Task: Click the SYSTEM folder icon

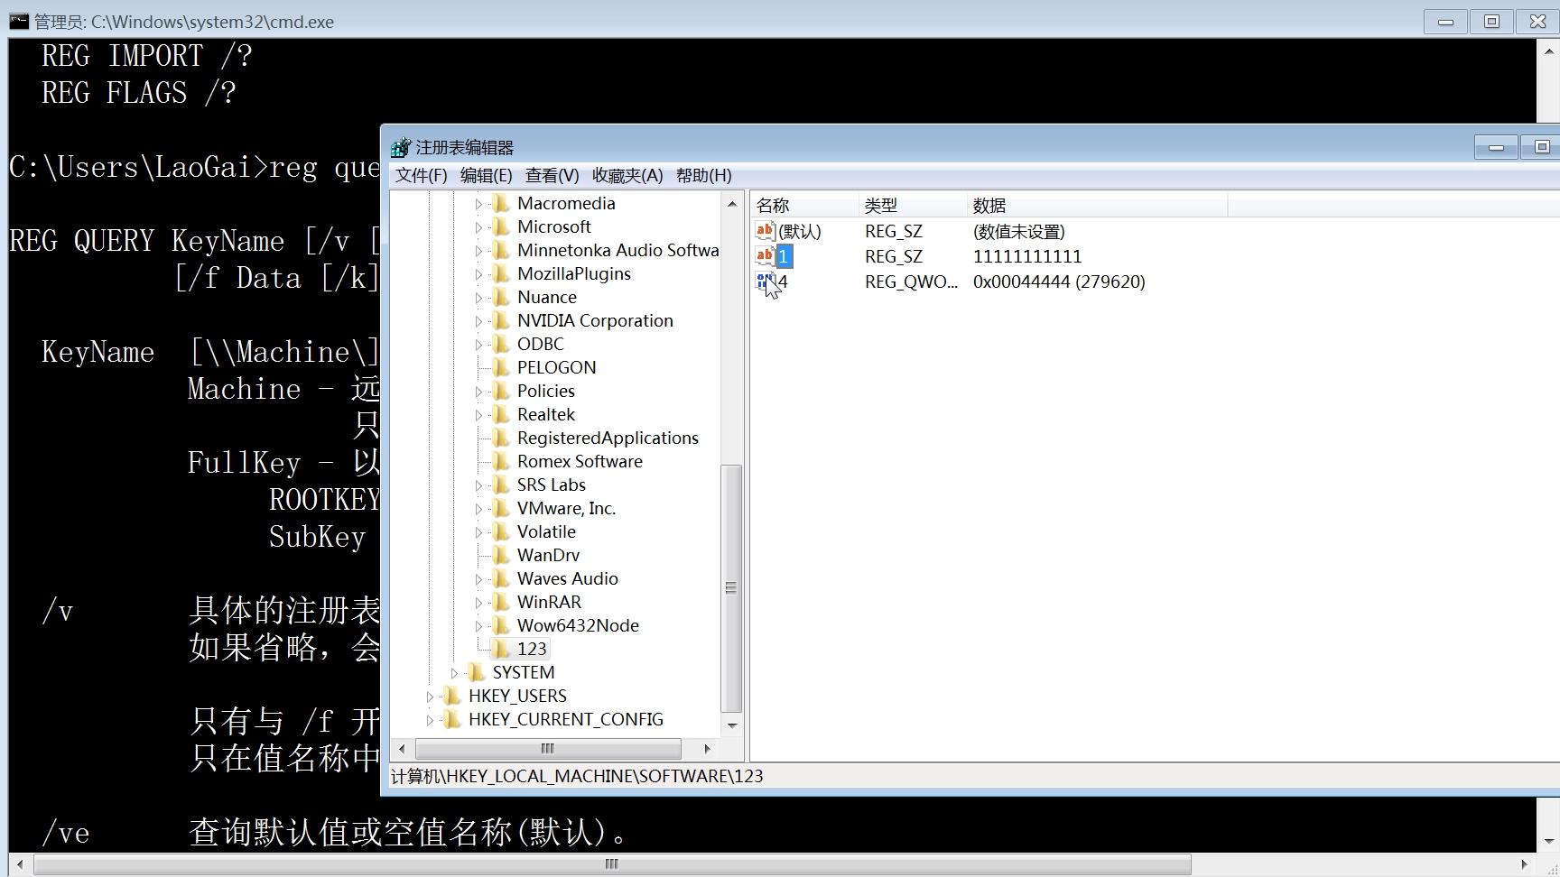Action: [x=478, y=672]
